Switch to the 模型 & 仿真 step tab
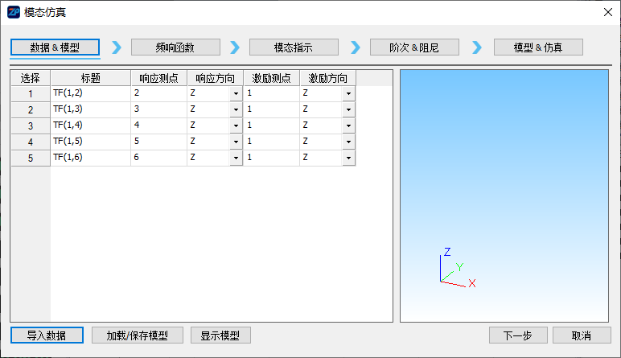Image resolution: width=621 pixels, height=358 pixels. coord(538,47)
